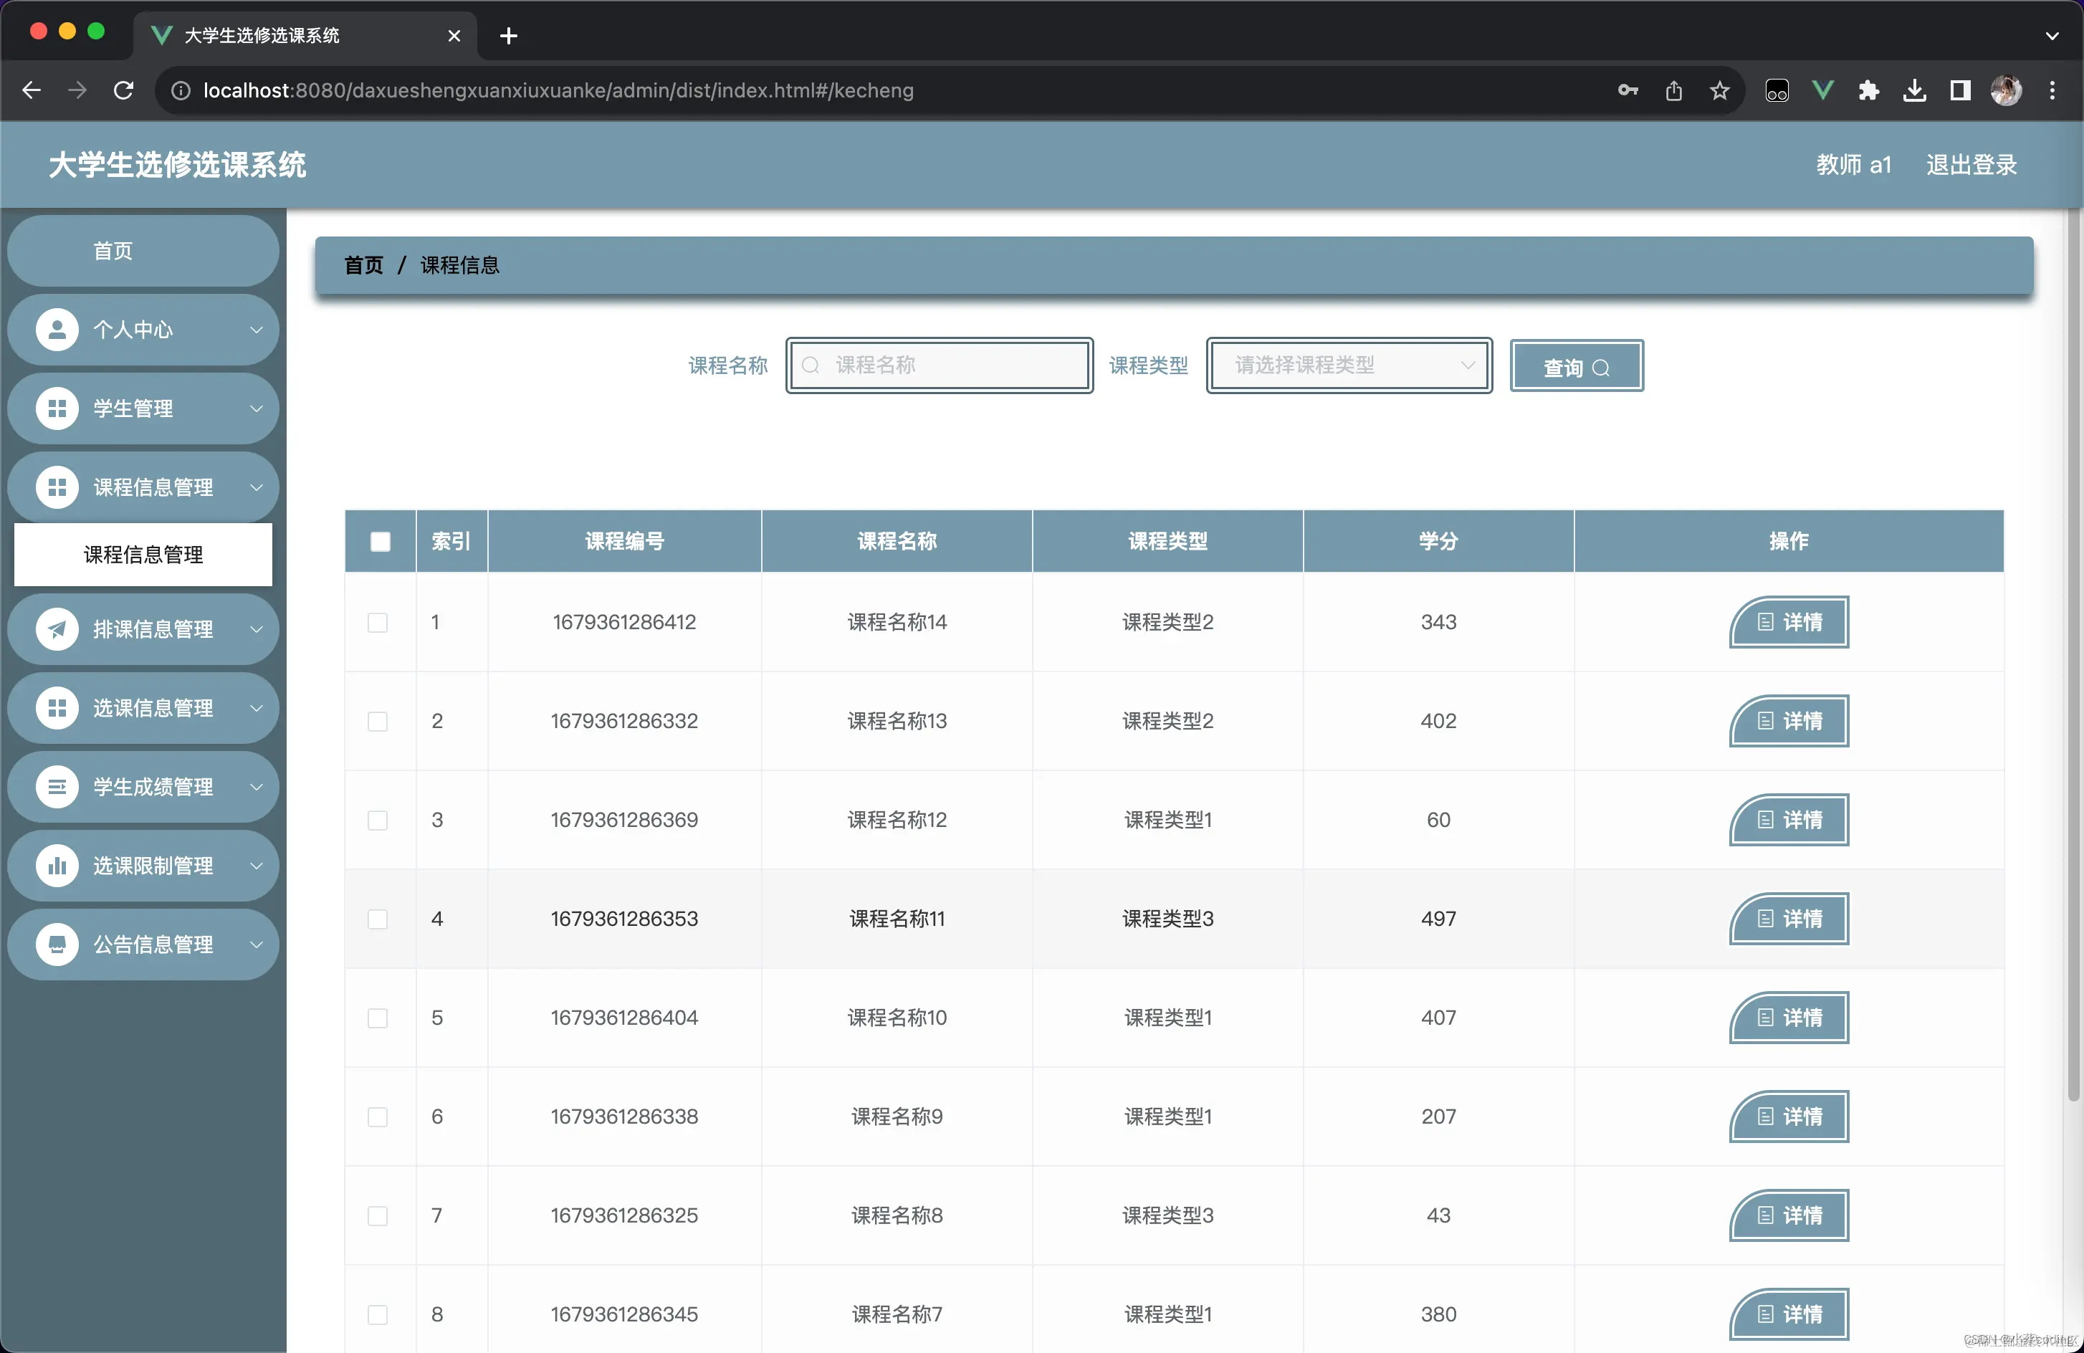Viewport: 2084px width, 1353px height.
Task: Click the 查询 search button
Action: click(1576, 367)
